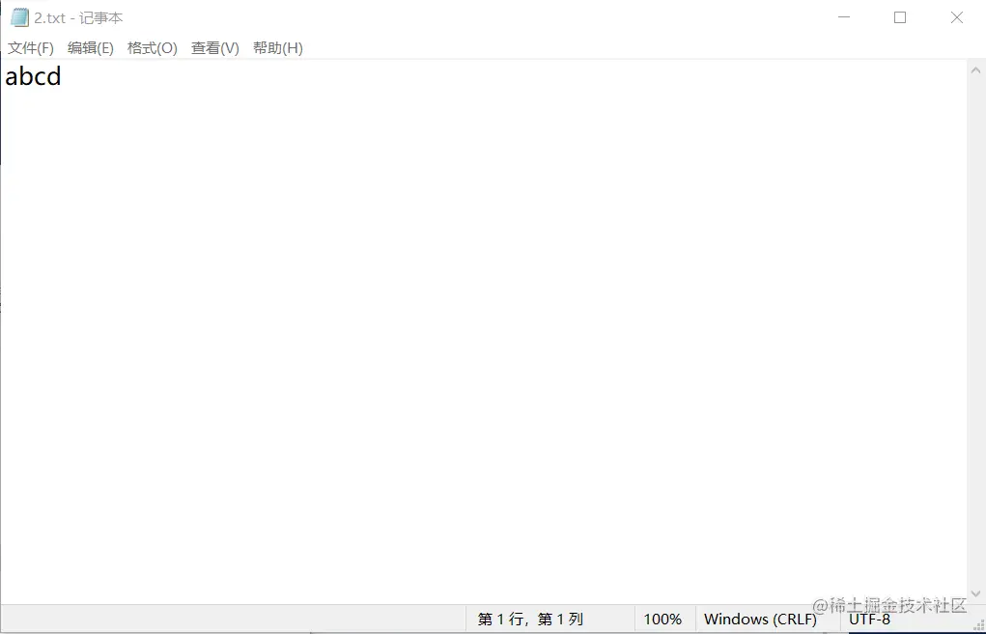Click the Windows (CRLF) status entry
This screenshot has width=986, height=634.
760,620
